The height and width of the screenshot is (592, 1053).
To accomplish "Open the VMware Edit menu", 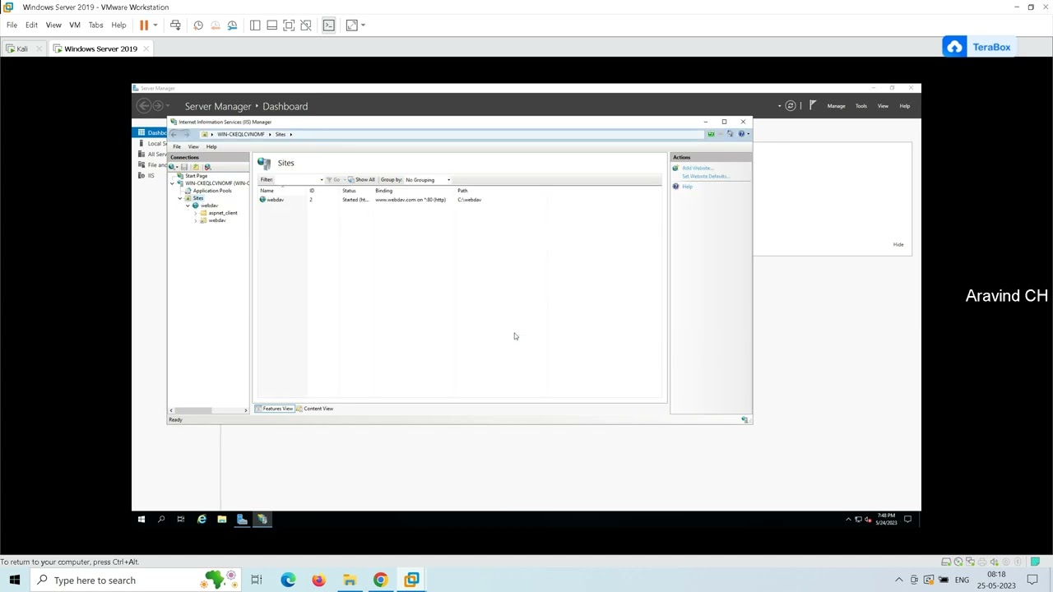I will click(x=31, y=25).
